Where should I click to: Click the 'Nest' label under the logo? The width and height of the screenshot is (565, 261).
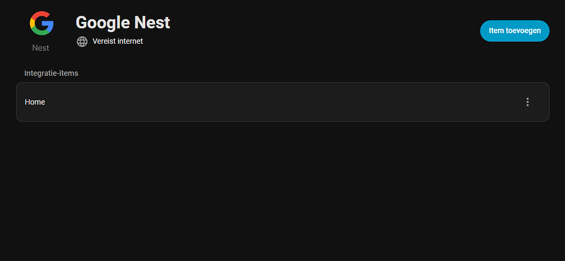(40, 48)
